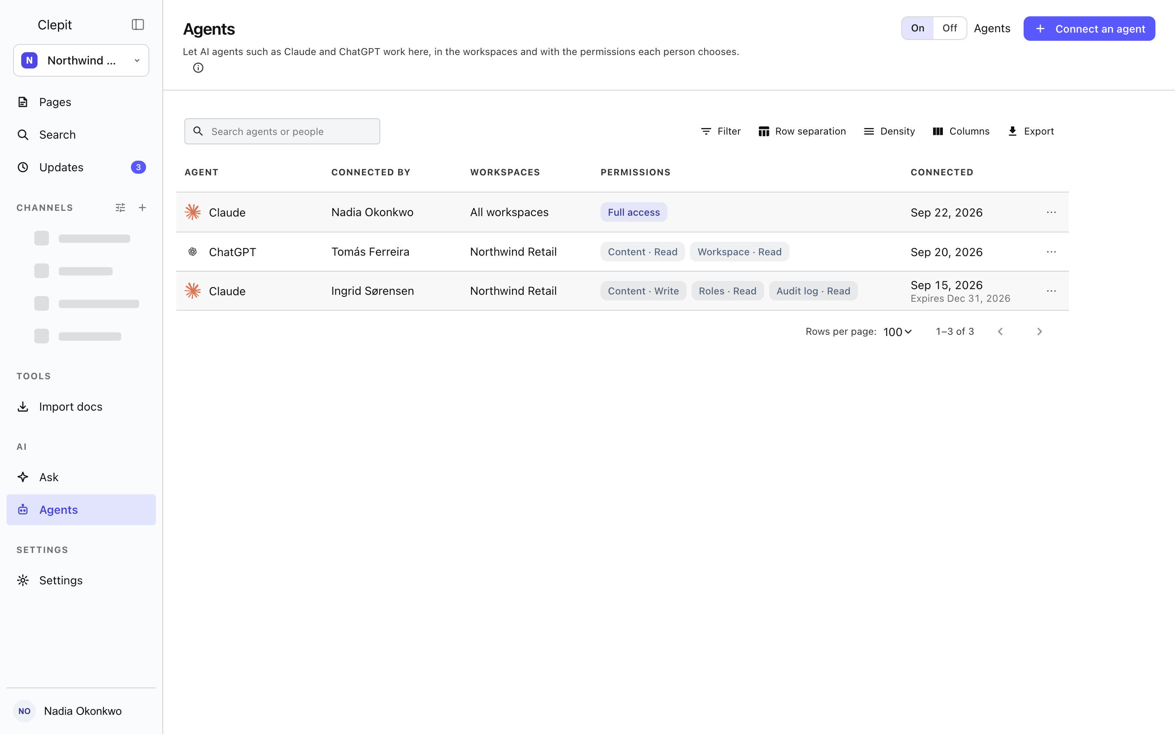Viewport: 1175px width, 734px height.
Task: Collapse the sidebar with the panel icon
Action: (138, 24)
